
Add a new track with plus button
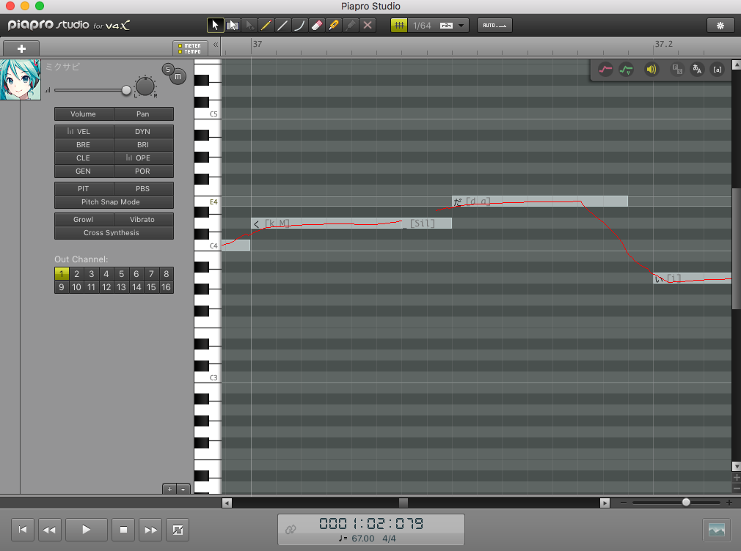tap(21, 48)
